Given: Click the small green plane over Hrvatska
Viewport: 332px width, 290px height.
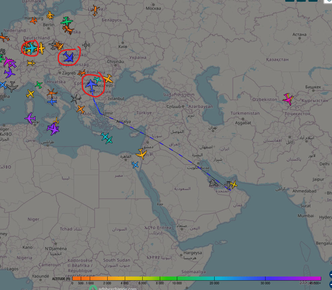Looking at the screenshot, I should coord(39,85).
